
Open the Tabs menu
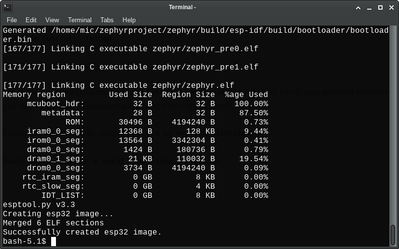107,20
